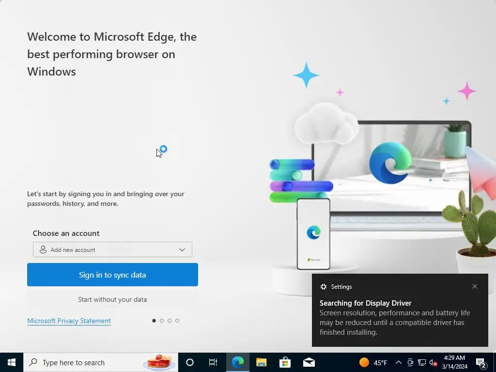Click Sign in to sync data button

coord(112,275)
